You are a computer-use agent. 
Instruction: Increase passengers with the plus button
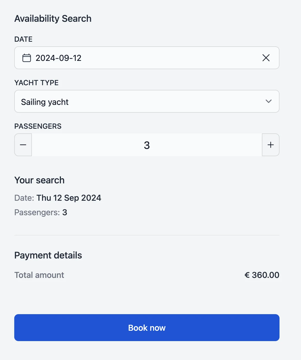click(271, 145)
